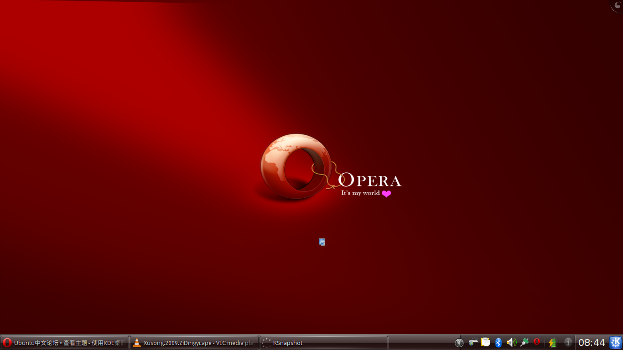Open battery monitor icon
The width and height of the screenshot is (623, 350).
point(552,342)
